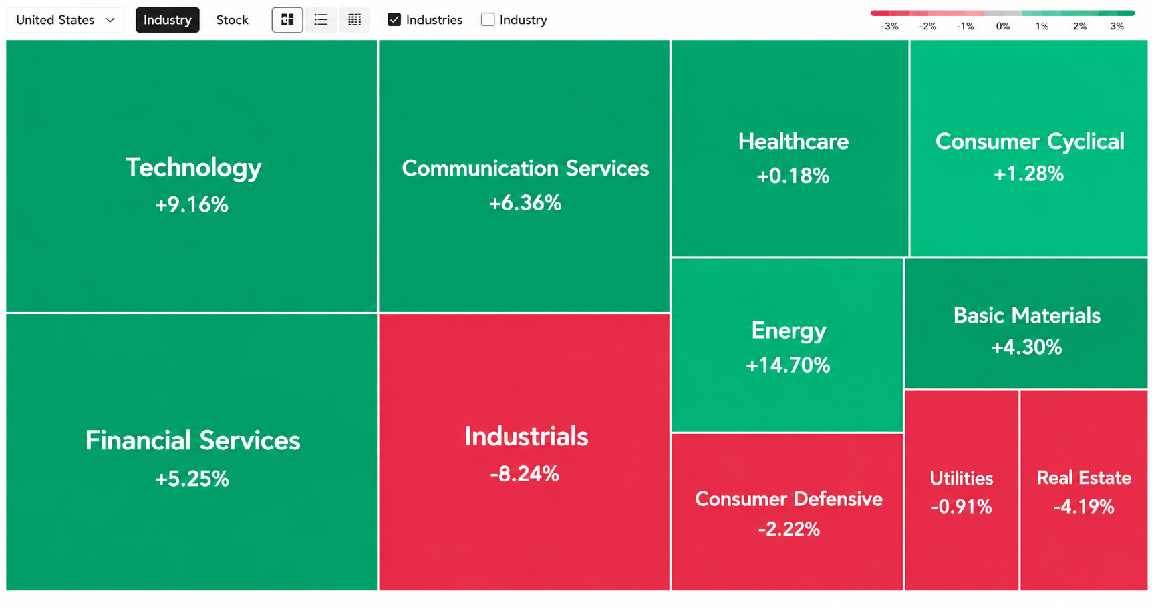Select the Financial Services tile
This screenshot has width=1152, height=609.
pyautogui.click(x=192, y=452)
